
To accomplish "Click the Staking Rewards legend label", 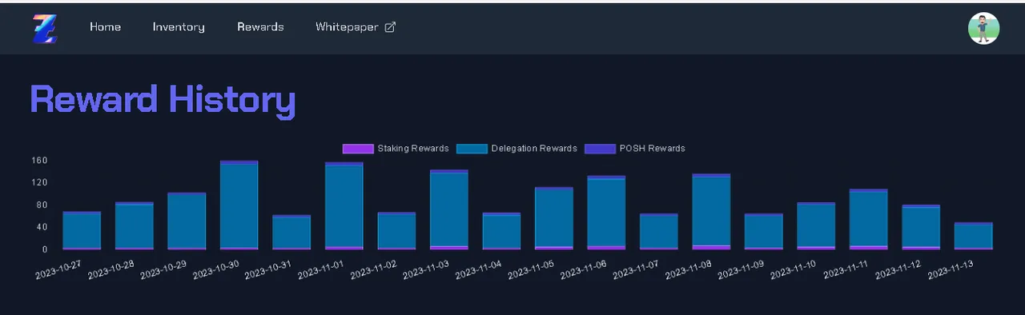I will pos(412,149).
